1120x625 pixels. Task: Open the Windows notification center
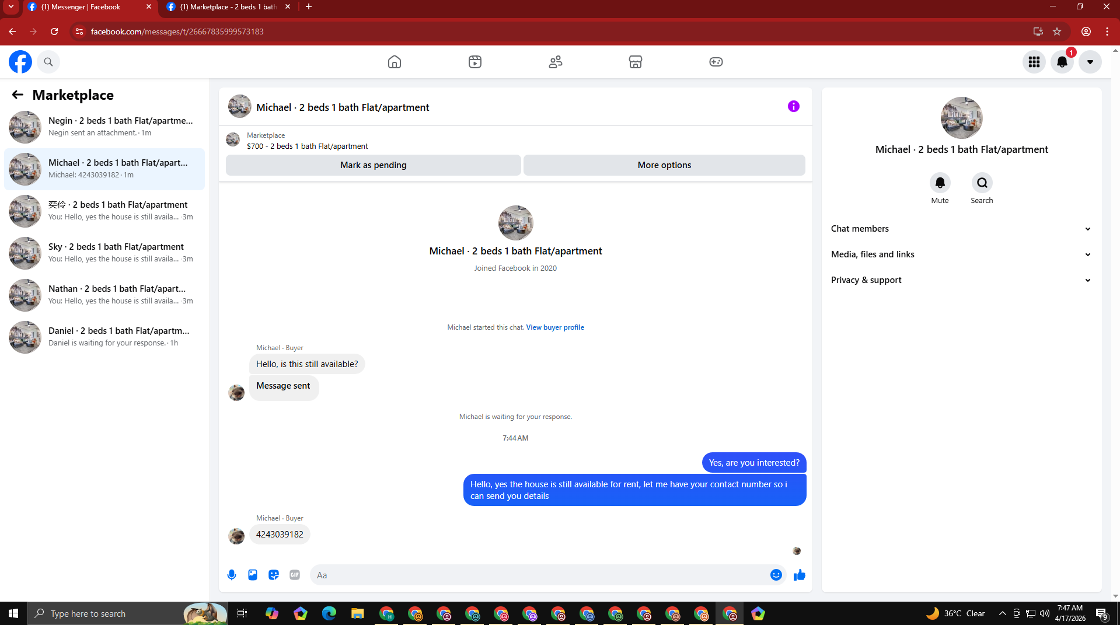(1102, 613)
